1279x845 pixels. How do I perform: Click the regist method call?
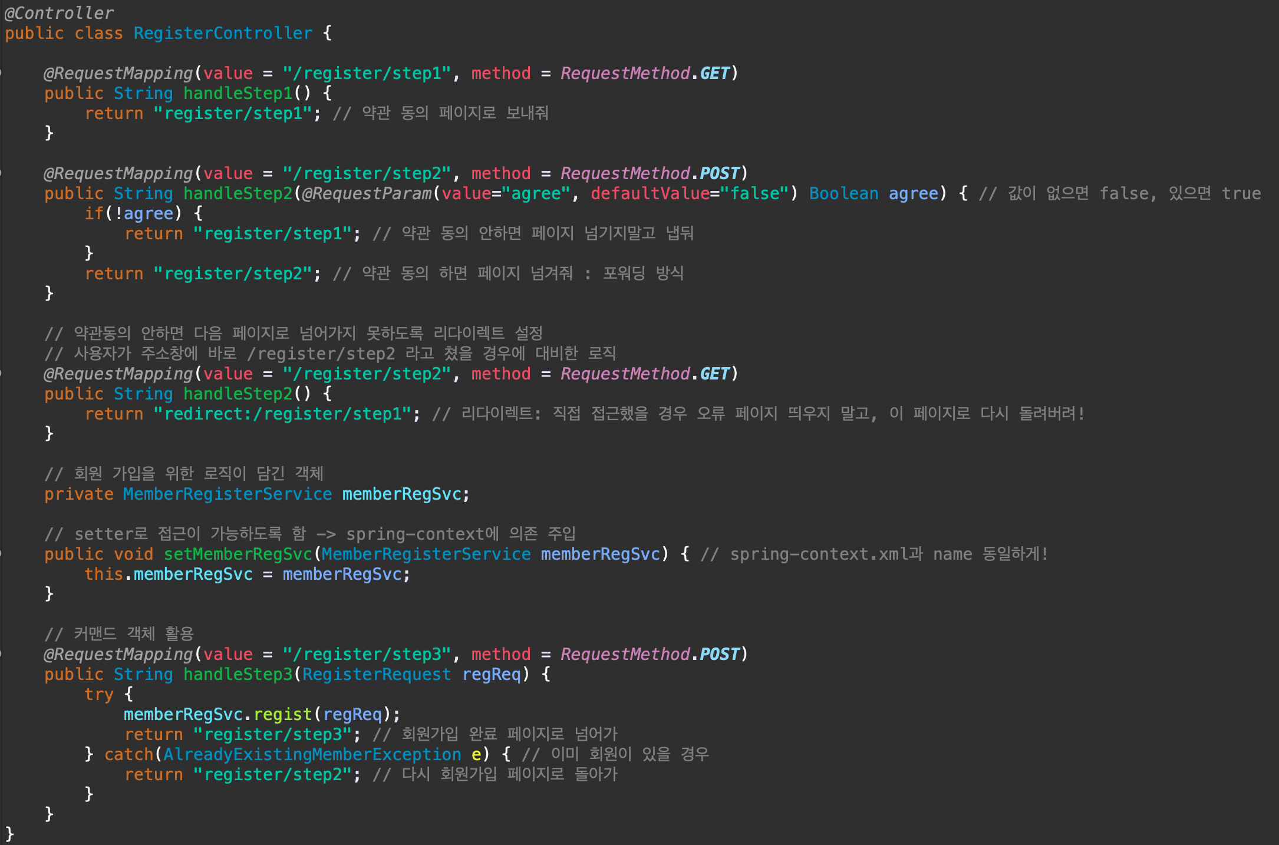282,714
